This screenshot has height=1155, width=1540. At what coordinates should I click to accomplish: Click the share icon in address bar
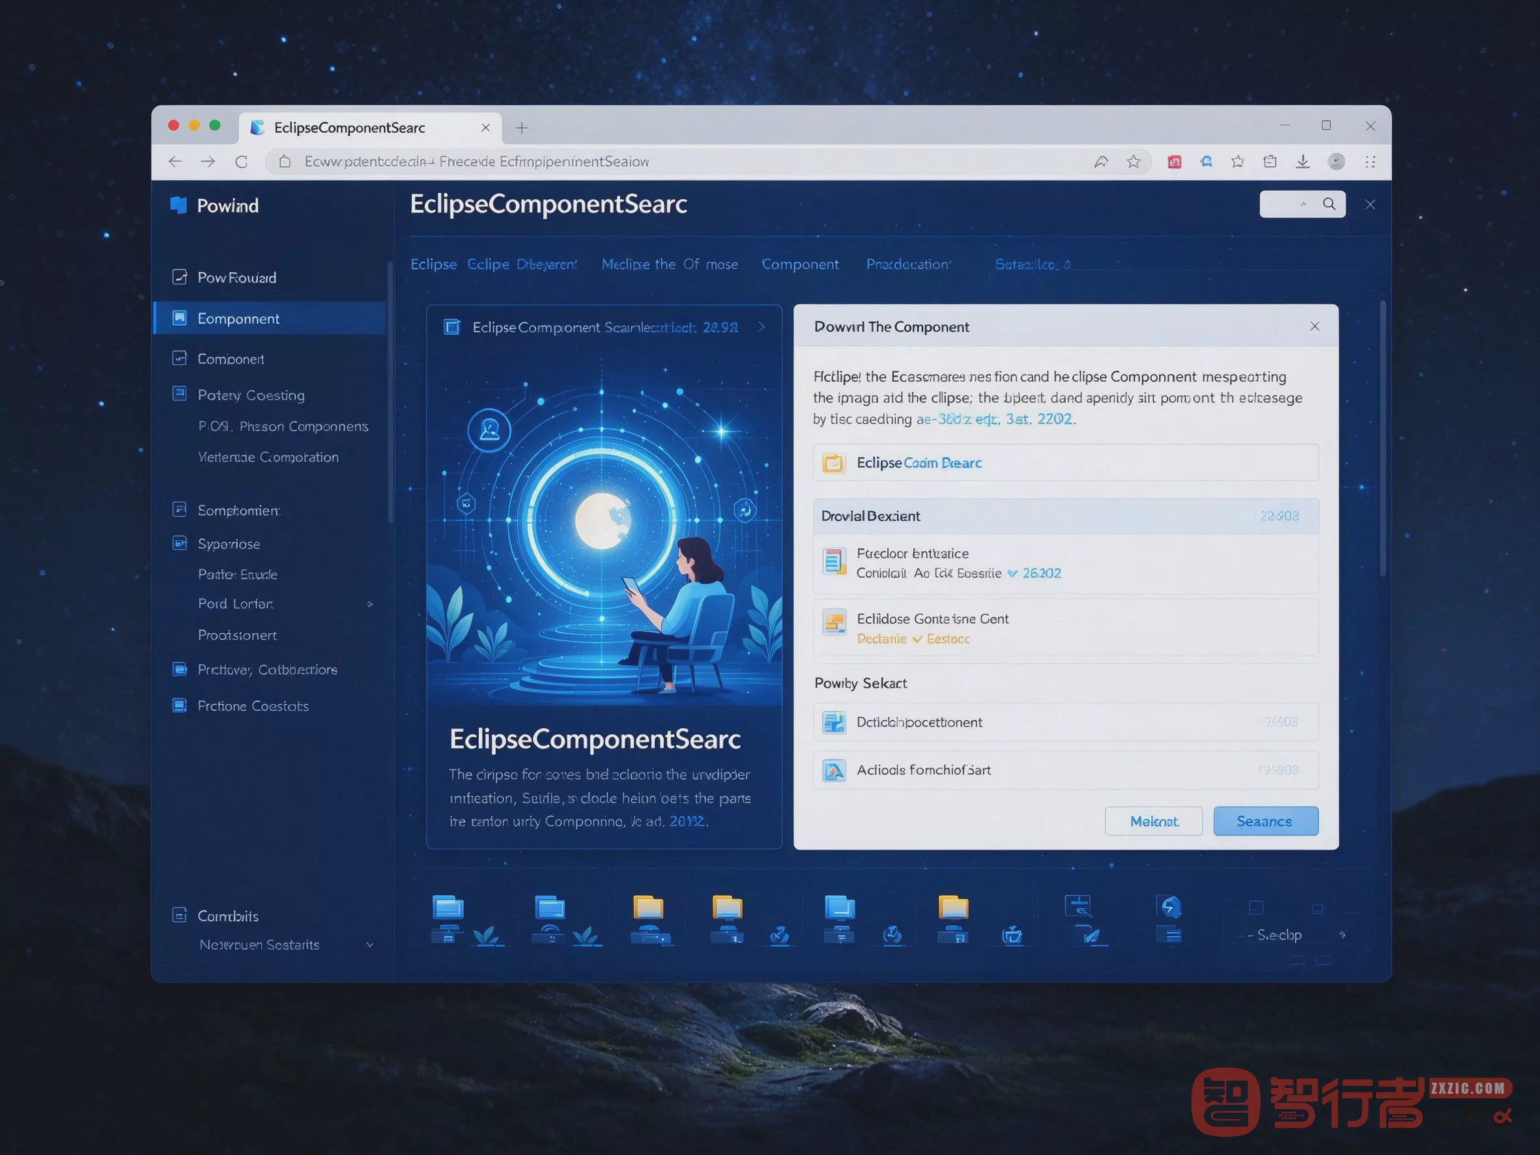pos(1101,162)
